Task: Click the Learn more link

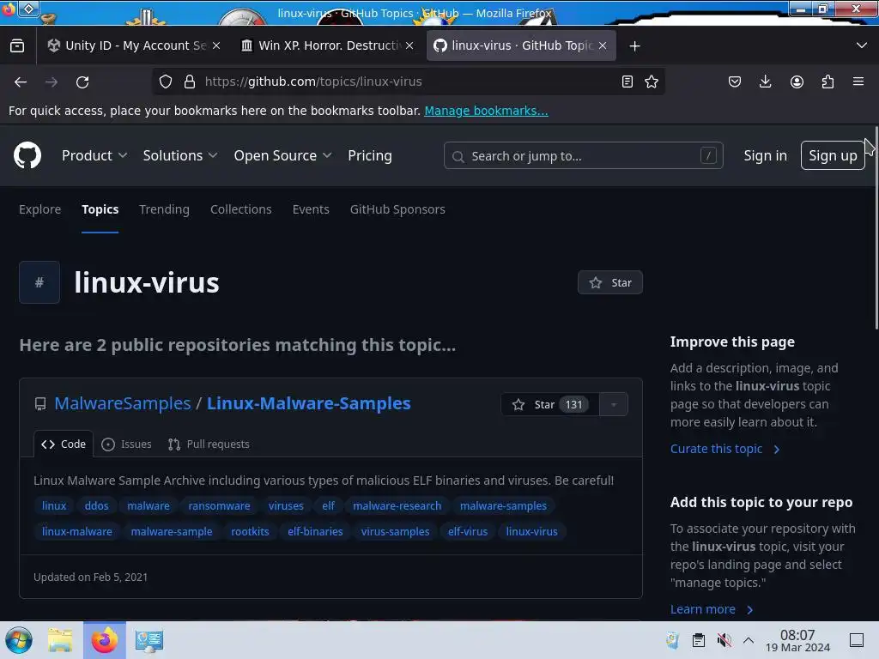Action: [x=712, y=609]
